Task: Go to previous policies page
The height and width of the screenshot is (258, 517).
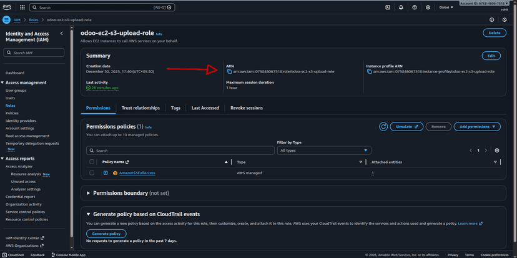Action: pyautogui.click(x=471, y=151)
